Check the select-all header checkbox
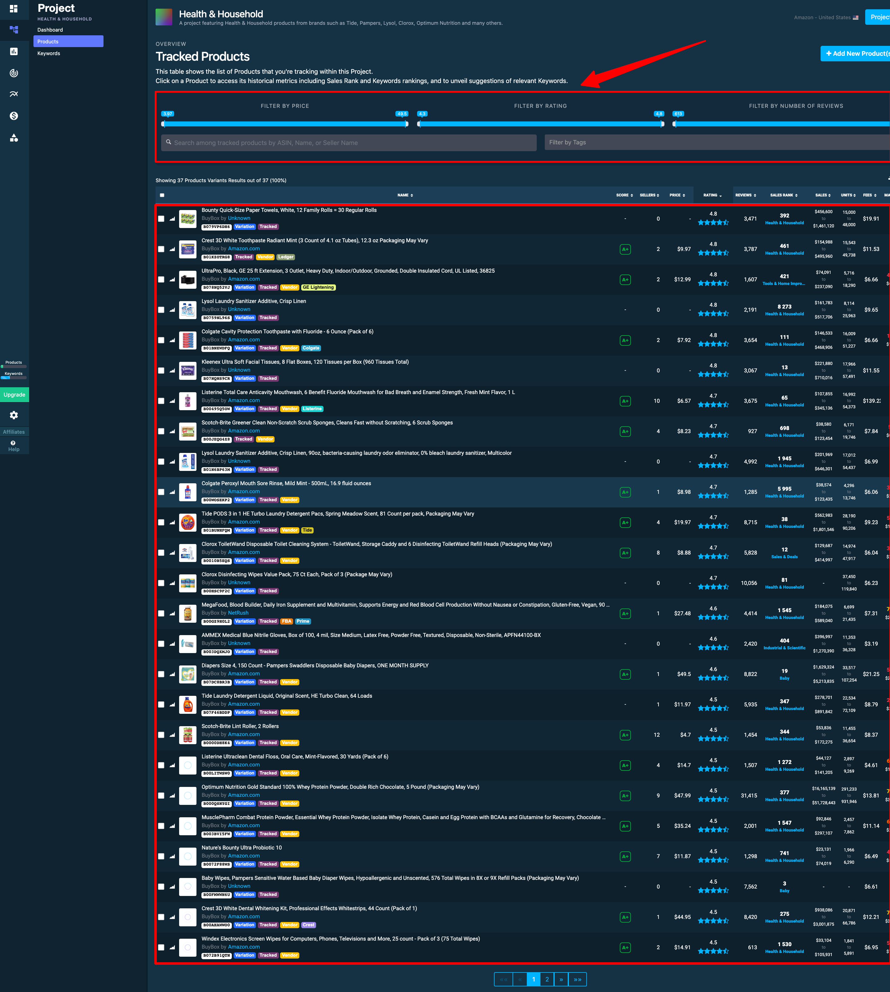This screenshot has height=992, width=890. pyautogui.click(x=162, y=195)
